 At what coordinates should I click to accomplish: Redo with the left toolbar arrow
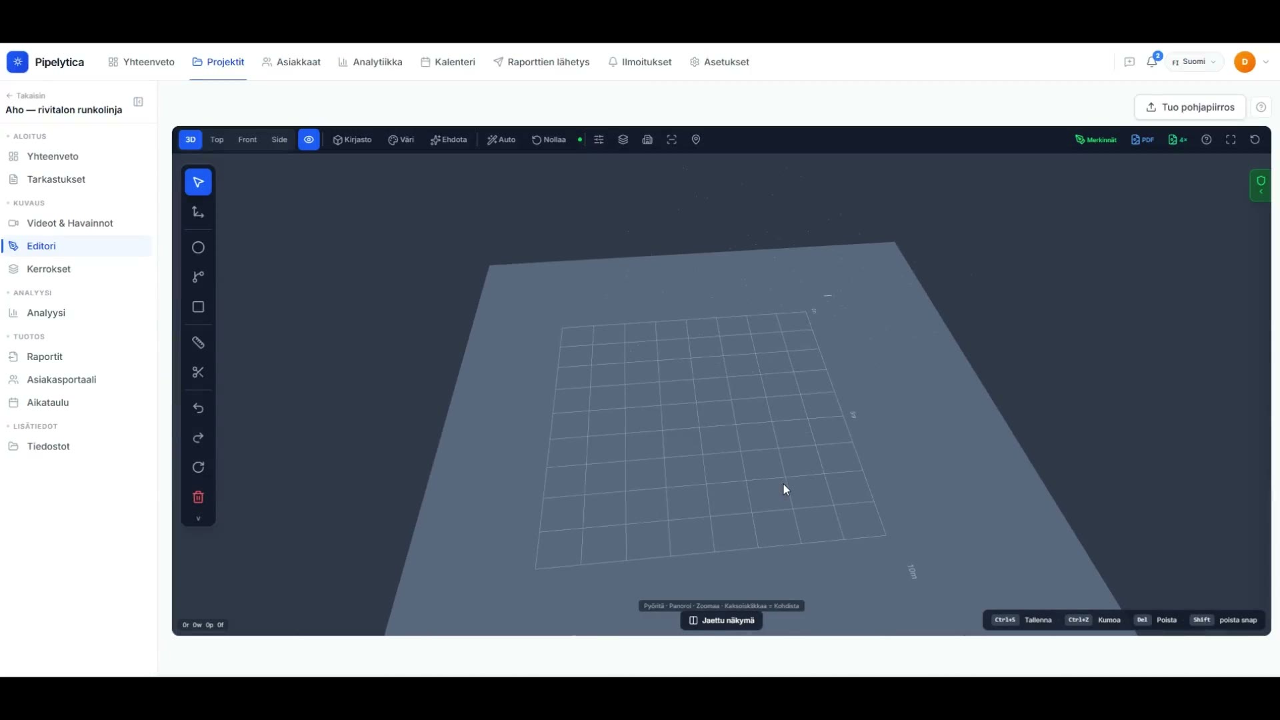pos(198,438)
